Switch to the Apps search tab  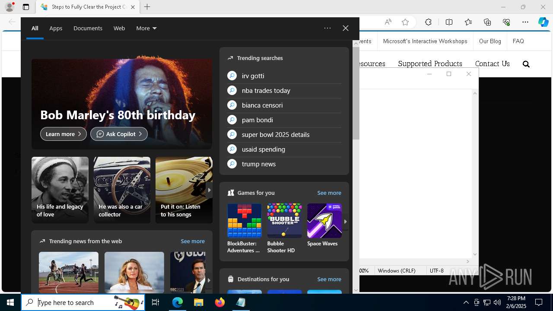coord(56,28)
